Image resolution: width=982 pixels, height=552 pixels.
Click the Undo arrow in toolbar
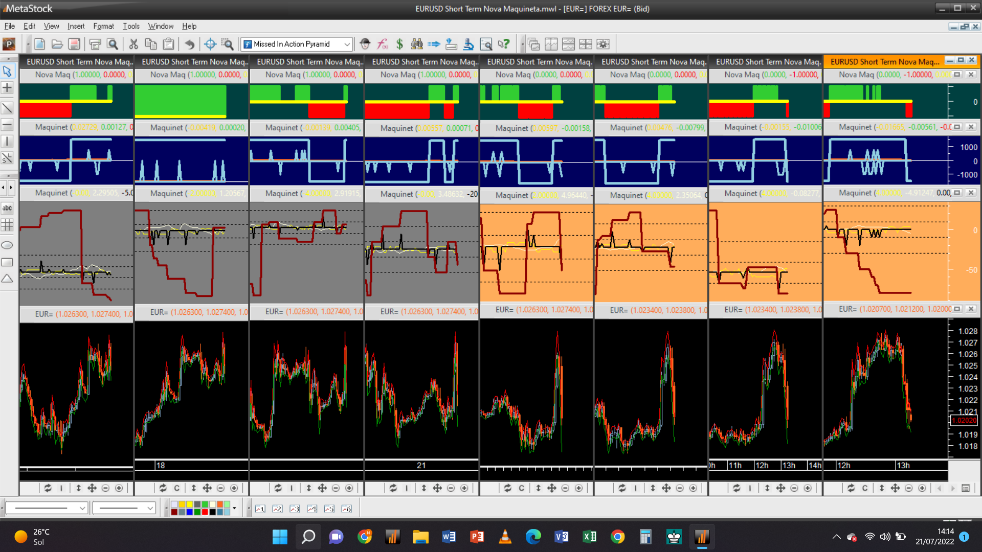(189, 44)
